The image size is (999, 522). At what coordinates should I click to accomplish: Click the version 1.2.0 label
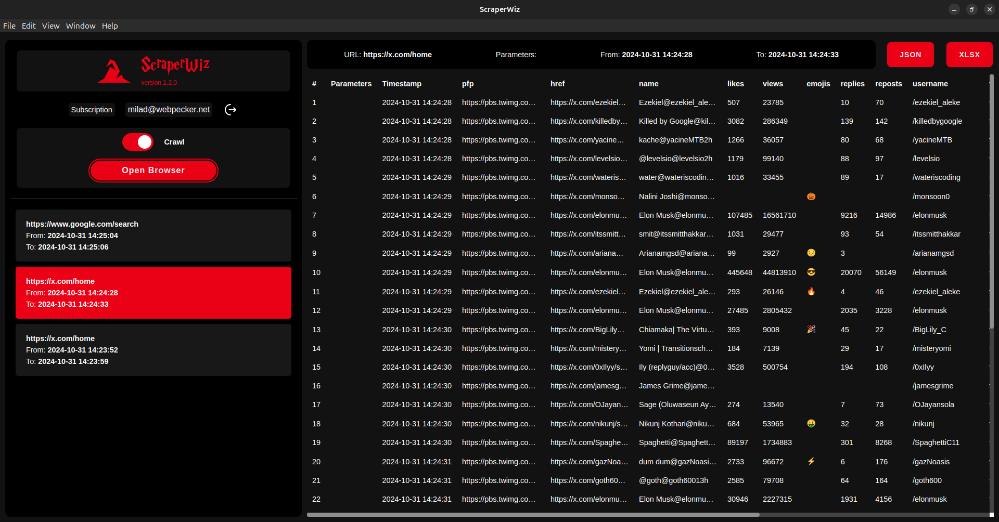159,83
